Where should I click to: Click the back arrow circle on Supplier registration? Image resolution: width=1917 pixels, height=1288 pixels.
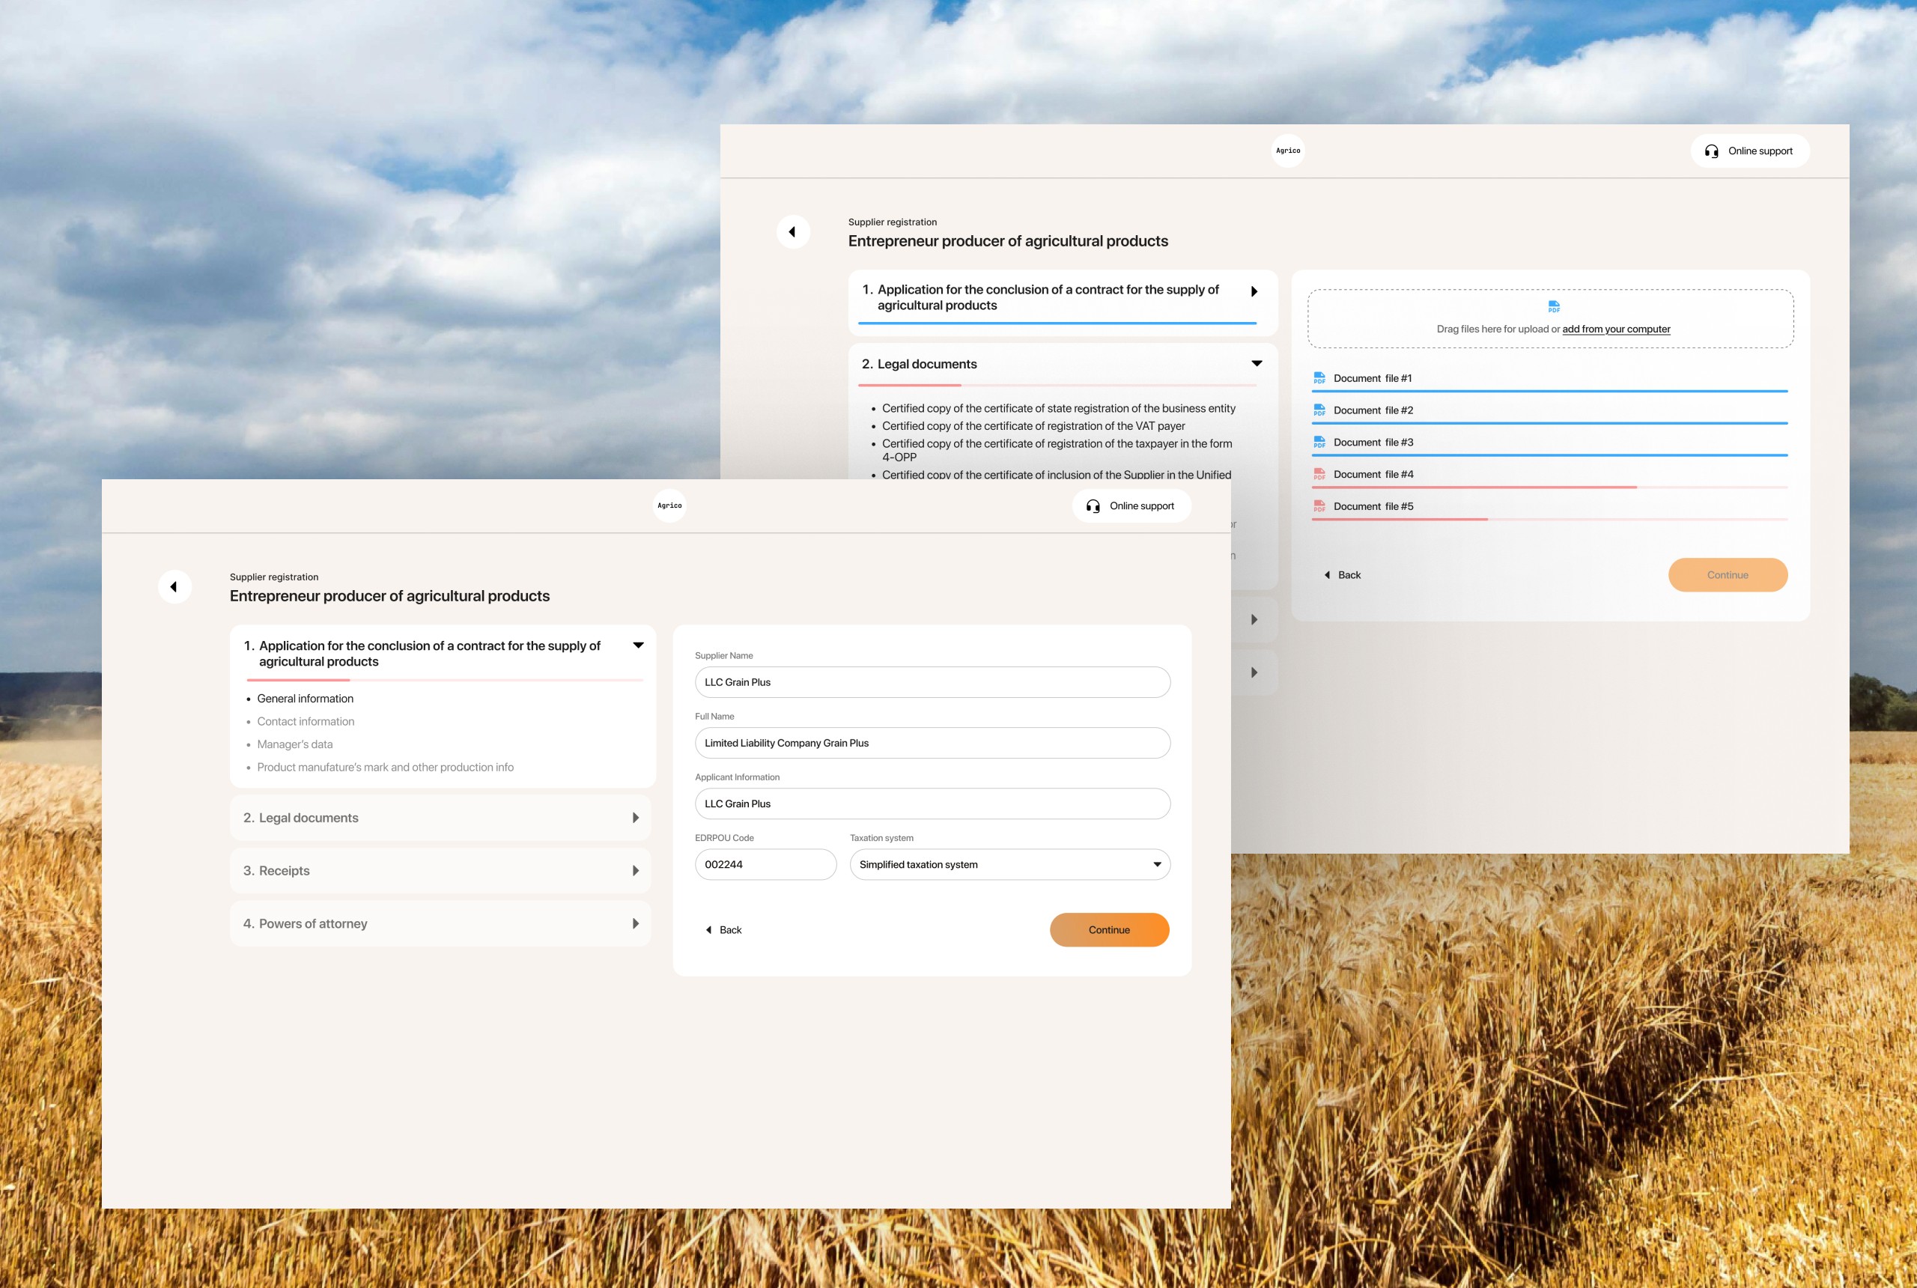tap(175, 586)
